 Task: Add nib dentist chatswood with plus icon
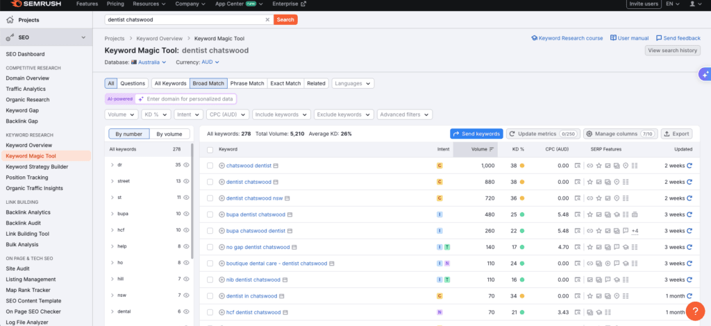click(x=221, y=280)
